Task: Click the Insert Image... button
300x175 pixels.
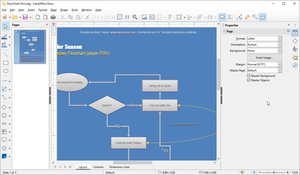Action: pyautogui.click(x=264, y=58)
